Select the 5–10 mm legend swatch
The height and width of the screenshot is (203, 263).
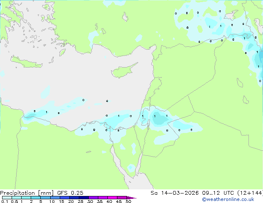click(x=45, y=198)
